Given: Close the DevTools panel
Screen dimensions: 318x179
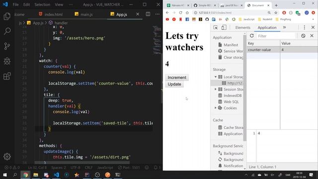Looking at the screenshot, I should click(313, 27).
